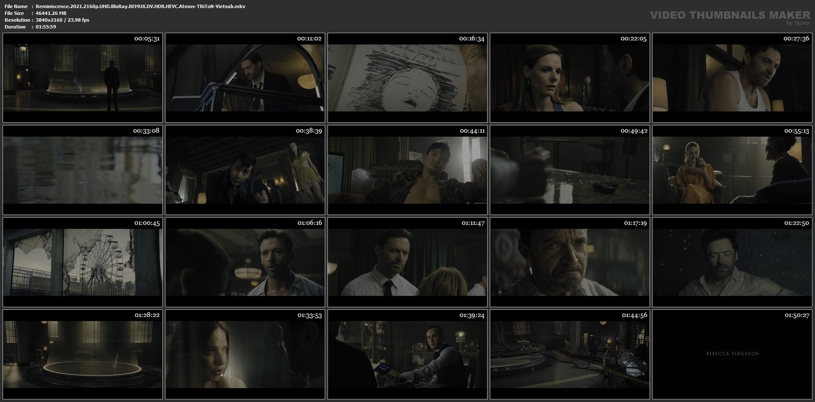Click the duration 01:55:59 value

[46, 26]
